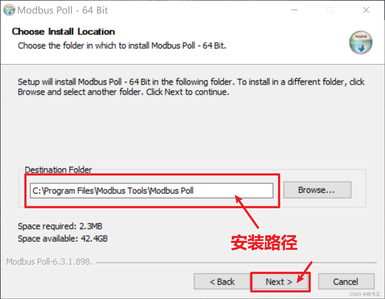Minimize the installer window
The width and height of the screenshot is (385, 299).
pos(294,10)
